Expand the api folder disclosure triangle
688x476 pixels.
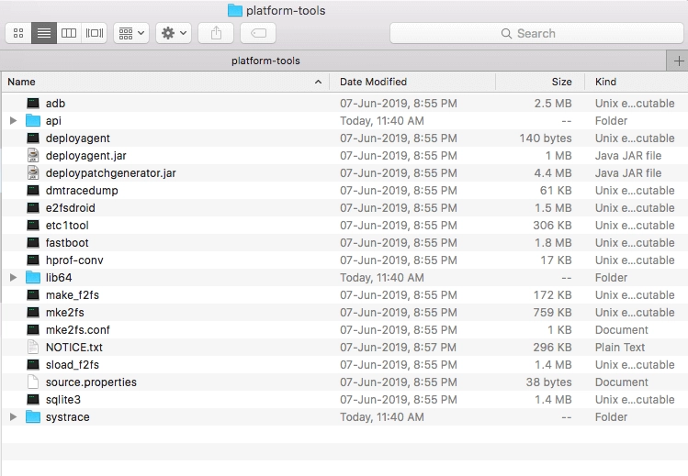[x=13, y=121]
